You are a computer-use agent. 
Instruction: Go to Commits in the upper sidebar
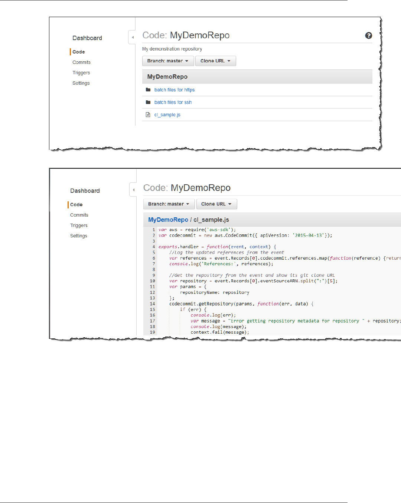[x=82, y=62]
